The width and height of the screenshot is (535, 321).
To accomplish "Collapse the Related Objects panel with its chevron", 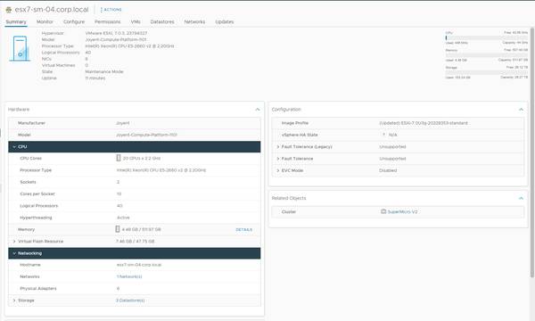I will coord(521,198).
